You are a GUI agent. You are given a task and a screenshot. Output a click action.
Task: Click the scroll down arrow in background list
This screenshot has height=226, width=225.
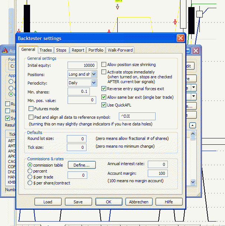(193, 182)
